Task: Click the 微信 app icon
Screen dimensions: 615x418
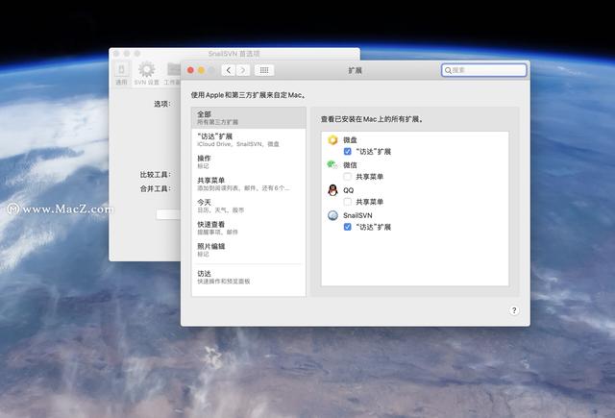Action: pyautogui.click(x=332, y=165)
